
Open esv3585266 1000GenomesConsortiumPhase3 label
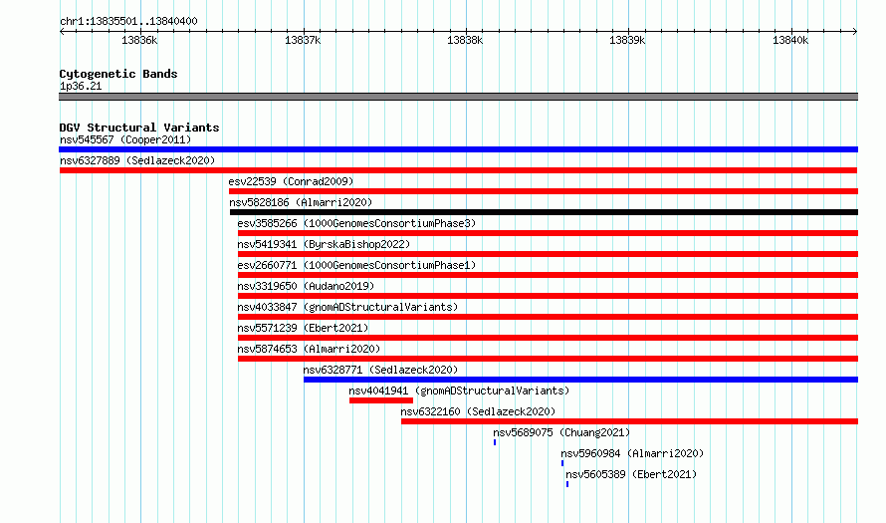coord(356,223)
